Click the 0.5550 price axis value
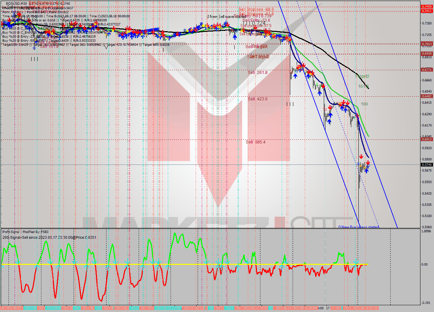Viewport: 434px width, 312px height. tap(426, 182)
